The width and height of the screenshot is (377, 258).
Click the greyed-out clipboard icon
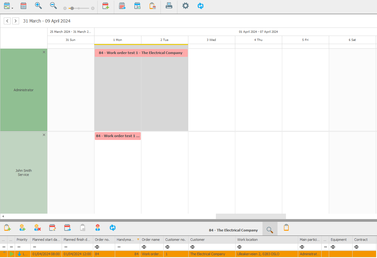pyautogui.click(x=83, y=228)
